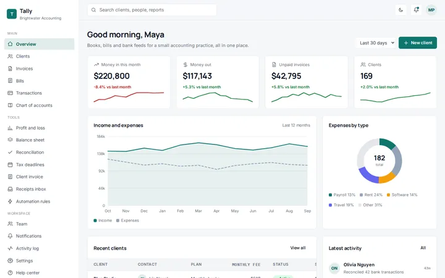Viewport: 445px width, 278px height.
Task: Click the search magnifier icon
Action: point(93,10)
